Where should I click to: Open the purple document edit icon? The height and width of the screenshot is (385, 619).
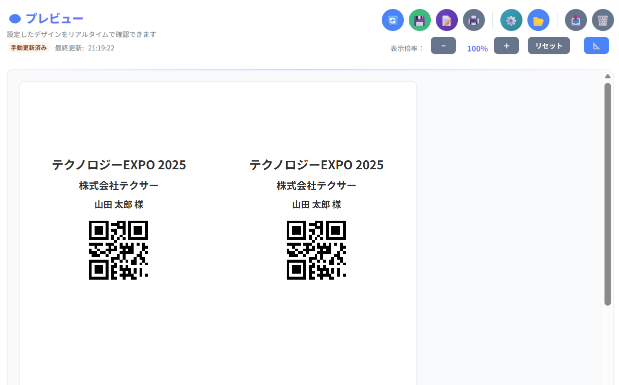coord(447,20)
